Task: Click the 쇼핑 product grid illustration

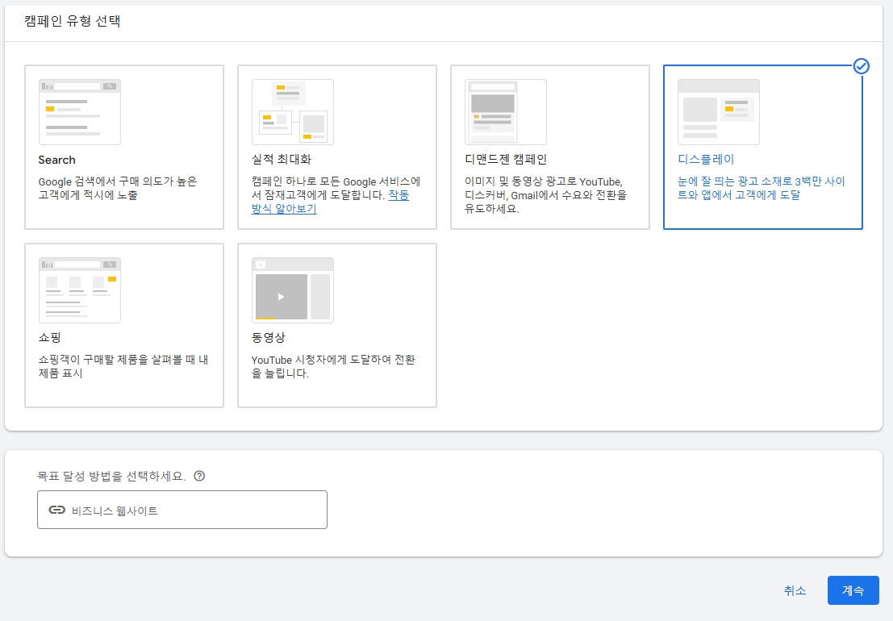Action: (x=80, y=290)
